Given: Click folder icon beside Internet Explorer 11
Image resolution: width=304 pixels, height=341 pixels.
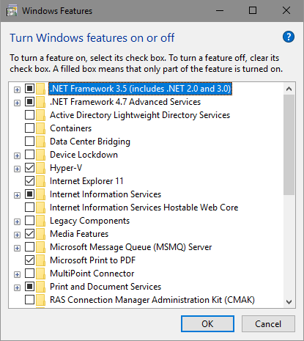Looking at the screenshot, I should pos(40,181).
